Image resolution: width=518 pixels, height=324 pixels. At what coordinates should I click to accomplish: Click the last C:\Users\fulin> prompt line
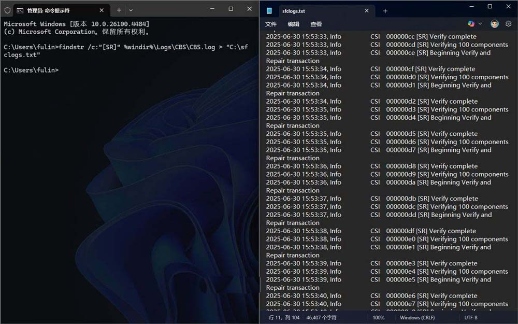click(31, 70)
